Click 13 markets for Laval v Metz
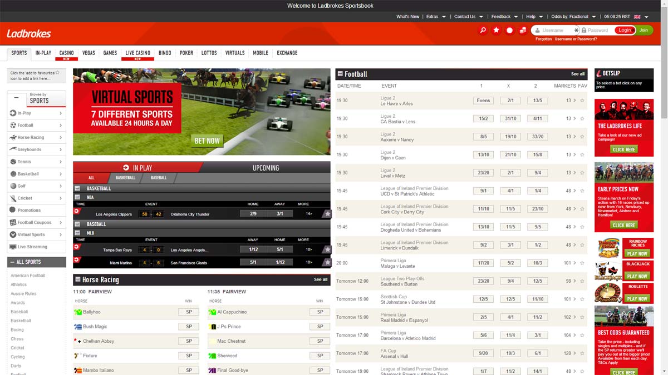Image resolution: width=668 pixels, height=375 pixels. pos(571,173)
